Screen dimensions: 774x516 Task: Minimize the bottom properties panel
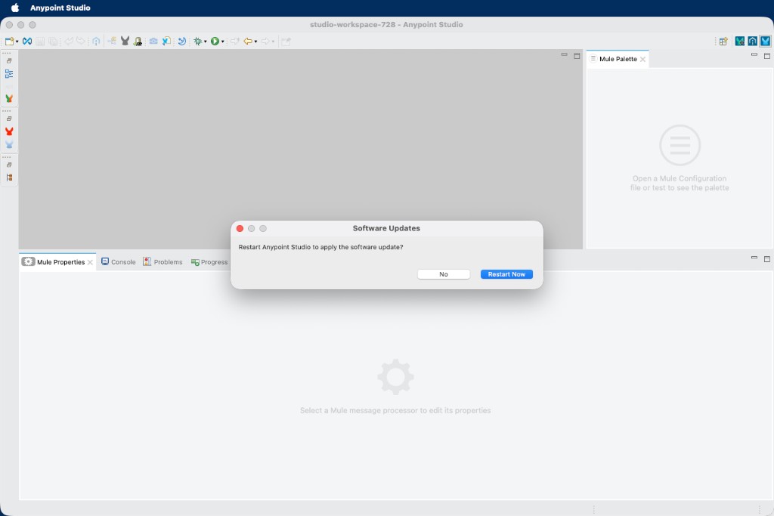754,258
